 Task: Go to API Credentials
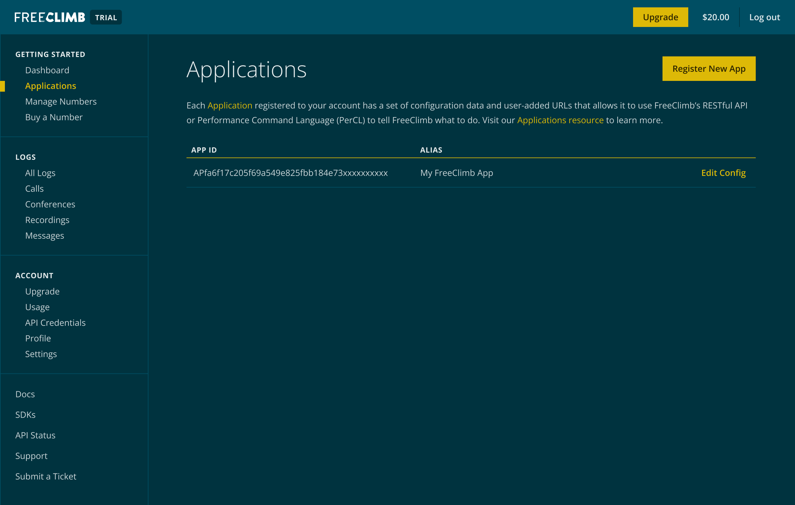point(55,323)
